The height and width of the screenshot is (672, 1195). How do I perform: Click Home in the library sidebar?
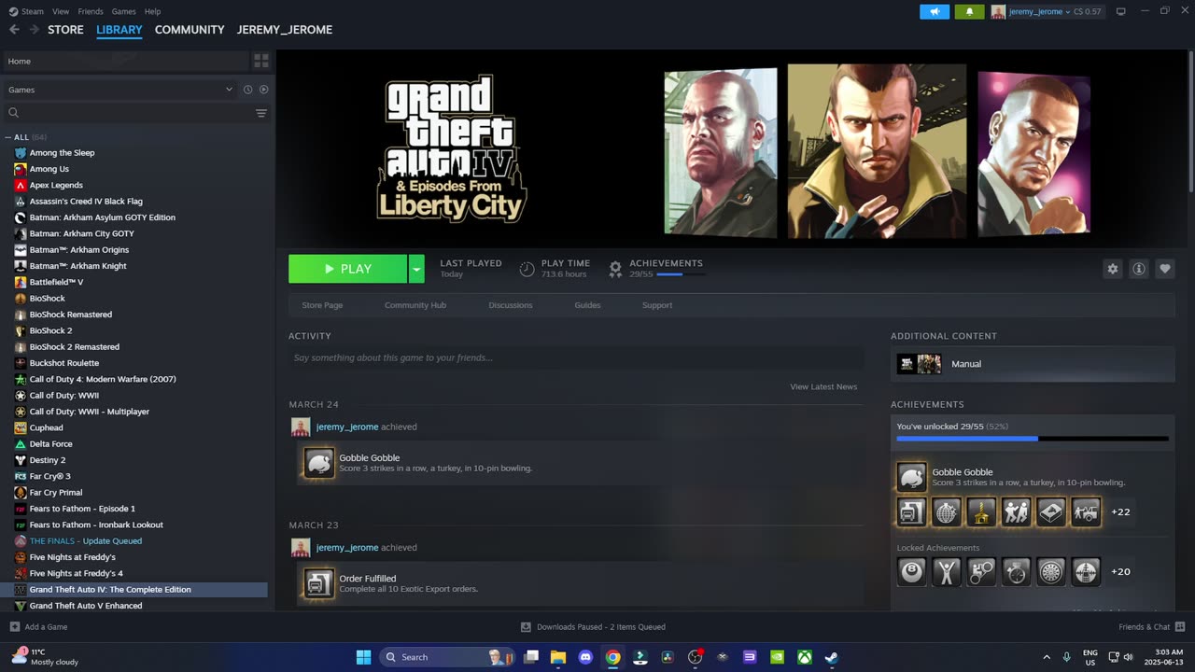coord(125,61)
